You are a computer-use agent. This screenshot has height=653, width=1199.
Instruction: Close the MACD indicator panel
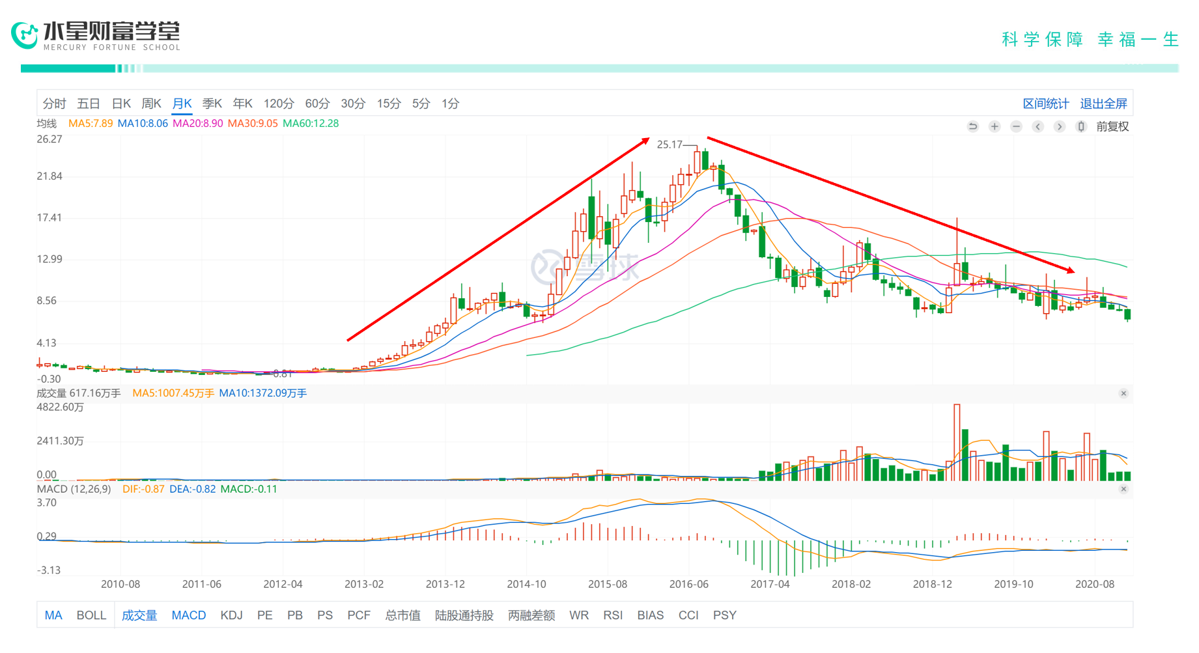[1123, 489]
